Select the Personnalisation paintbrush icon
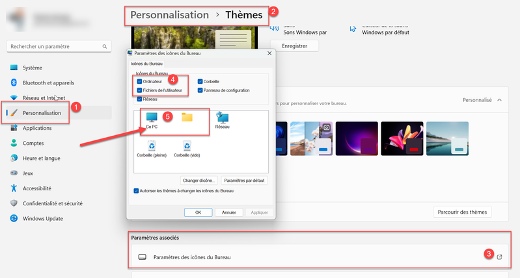Screen dimensions: 520x278 [14, 113]
